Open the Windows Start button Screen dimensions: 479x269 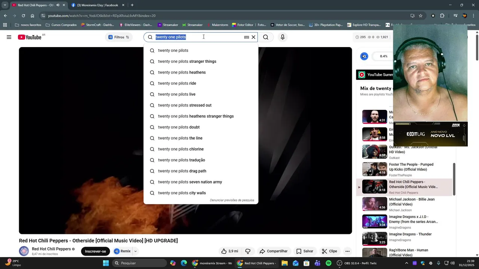click(x=106, y=263)
